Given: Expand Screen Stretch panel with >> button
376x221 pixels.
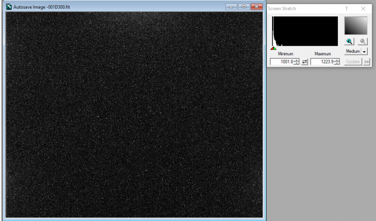Looking at the screenshot, I should click(367, 62).
